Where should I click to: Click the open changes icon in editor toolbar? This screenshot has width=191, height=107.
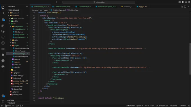tap(182, 6)
